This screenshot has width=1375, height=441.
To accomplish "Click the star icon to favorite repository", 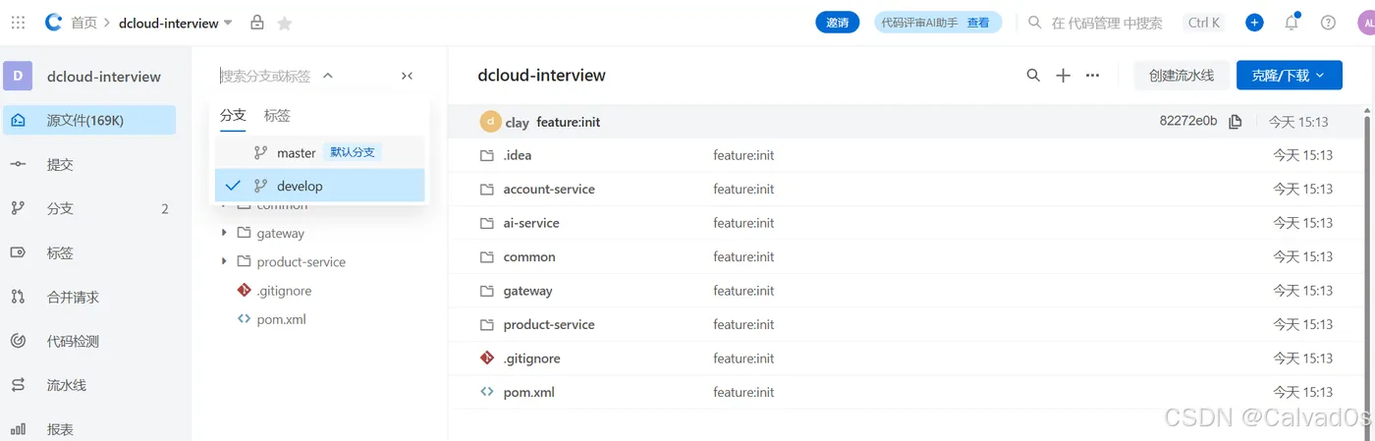I will (x=285, y=23).
